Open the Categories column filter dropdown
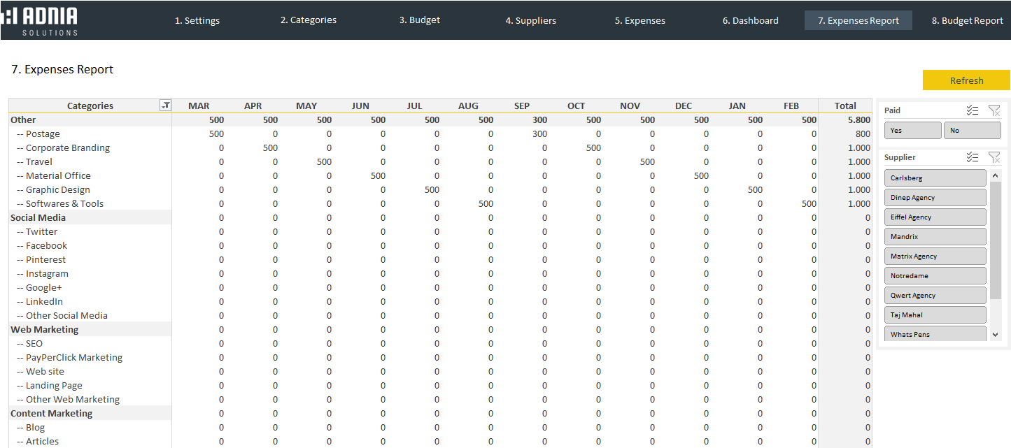Screen dimensions: 1011x448 pos(165,106)
